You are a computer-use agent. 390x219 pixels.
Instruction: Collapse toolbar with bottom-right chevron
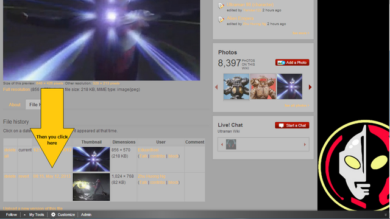click(x=386, y=215)
